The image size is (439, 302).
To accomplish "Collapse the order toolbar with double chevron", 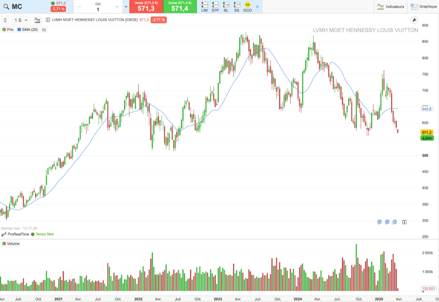I will tap(257, 6).
